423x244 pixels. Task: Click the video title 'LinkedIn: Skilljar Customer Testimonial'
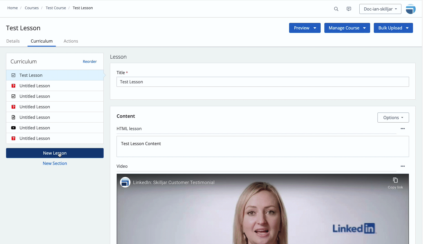tap(174, 182)
